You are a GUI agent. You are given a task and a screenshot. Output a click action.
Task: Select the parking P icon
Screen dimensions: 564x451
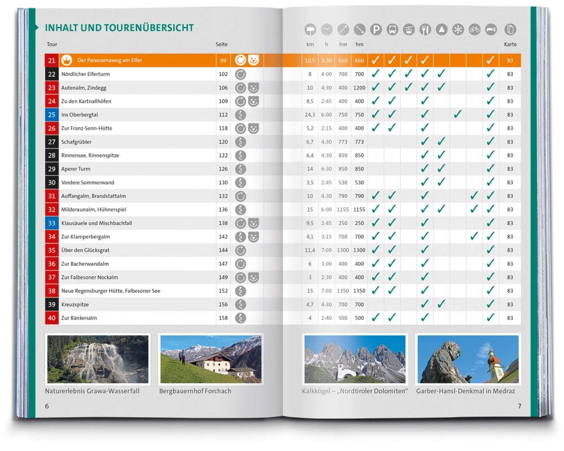coord(376,30)
